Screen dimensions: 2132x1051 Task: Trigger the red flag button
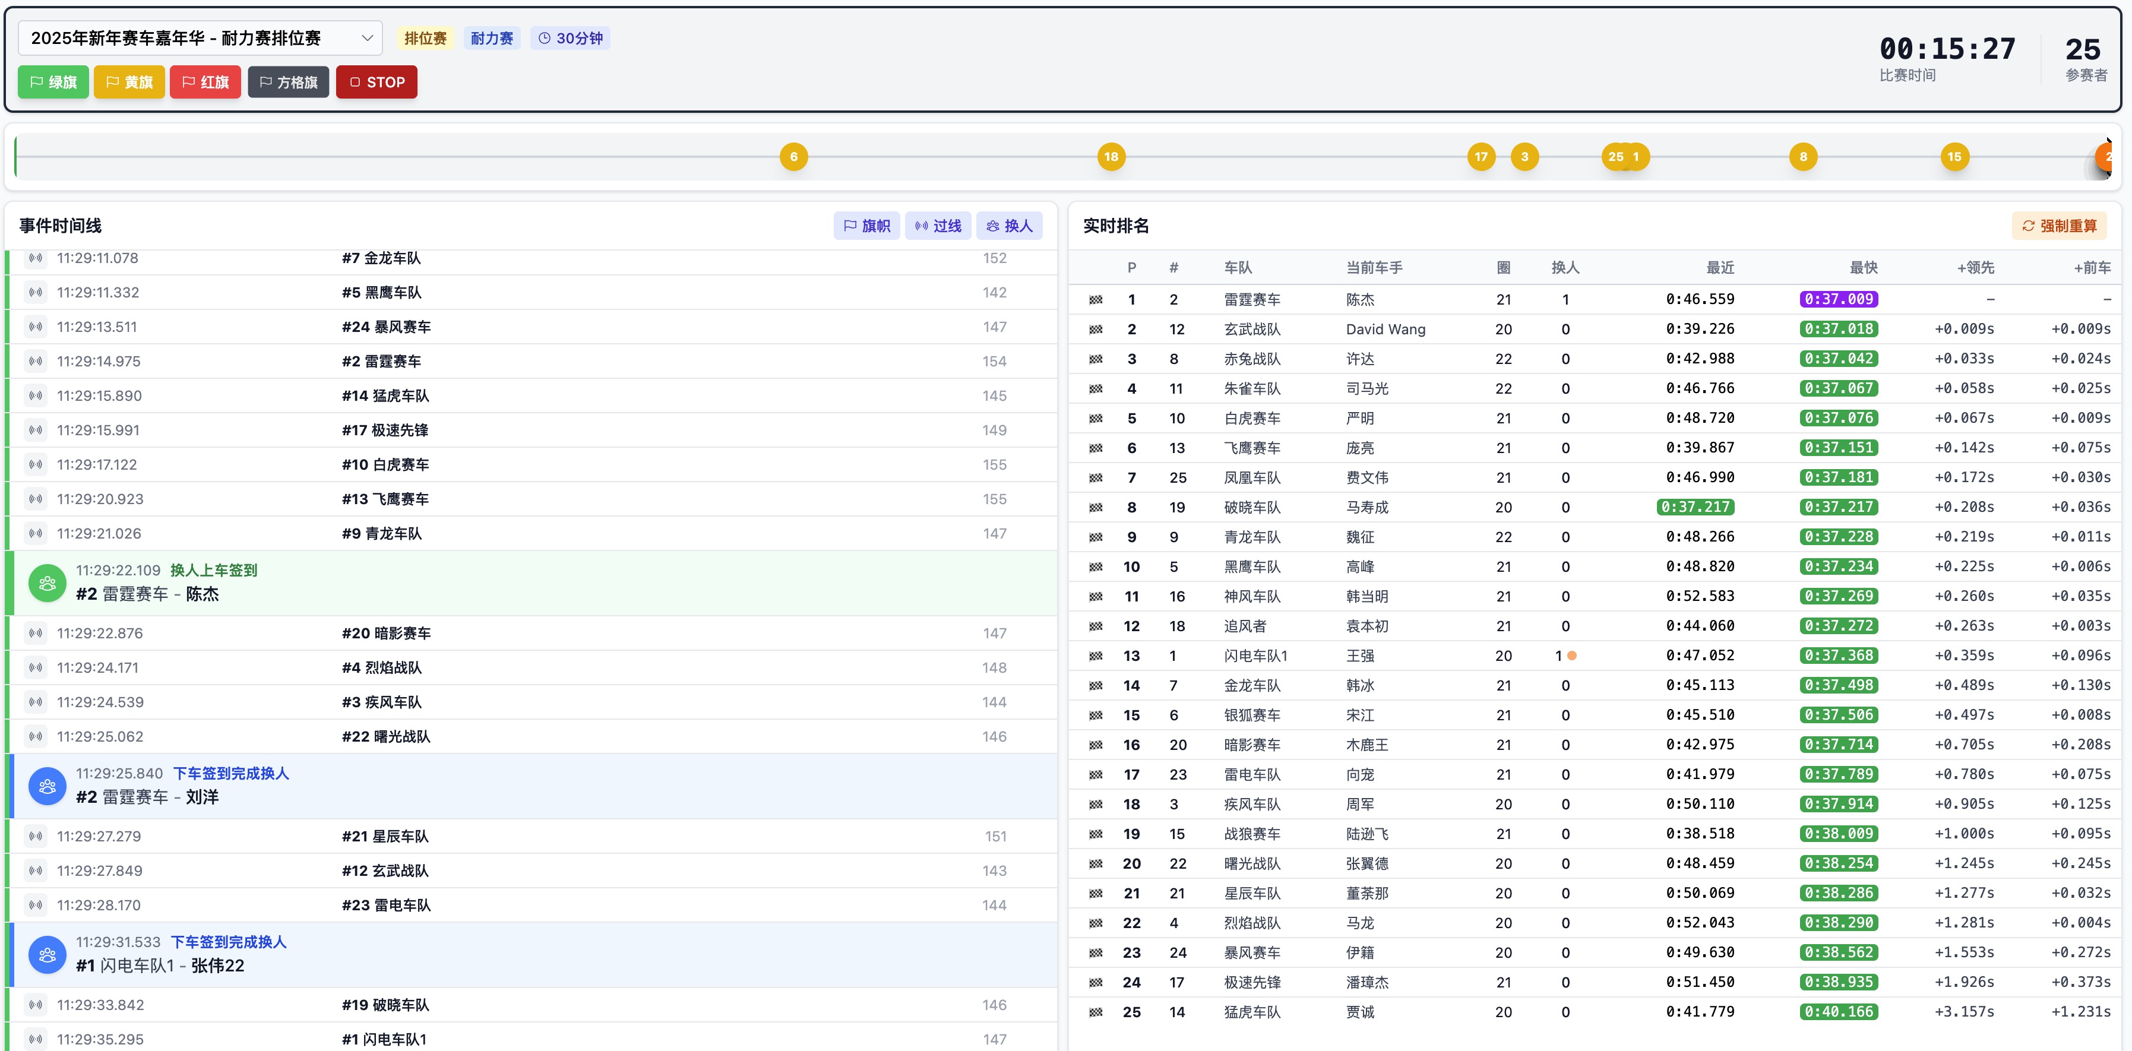[205, 82]
